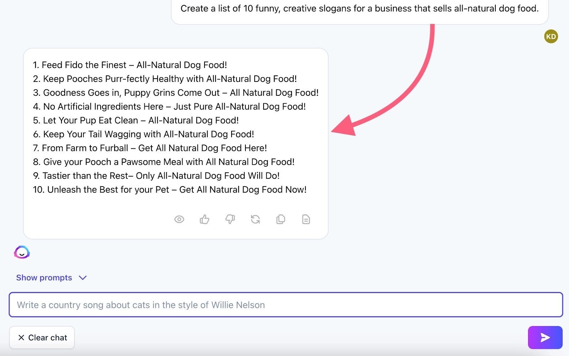
Task: Thumbs down the slogan response
Action: point(230,219)
